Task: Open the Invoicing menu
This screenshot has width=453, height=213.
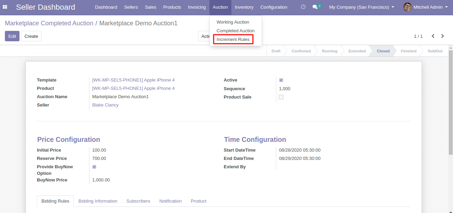Action: (197, 7)
